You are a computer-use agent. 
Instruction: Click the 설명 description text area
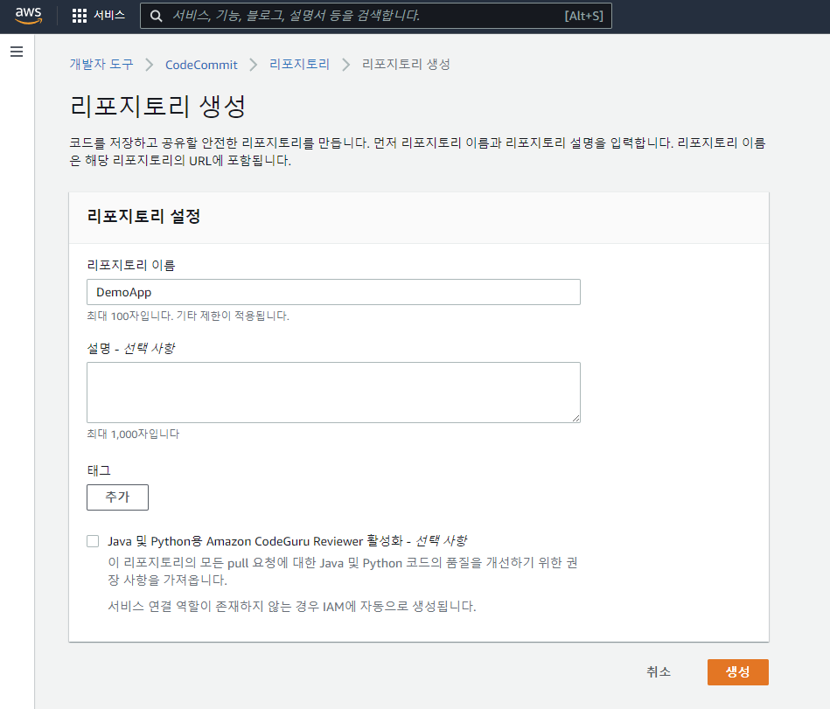pos(333,393)
